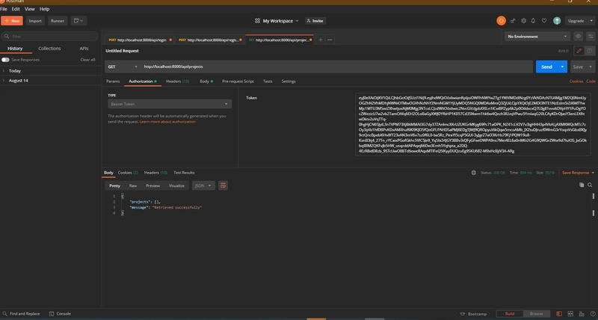Click the New button

tap(12, 21)
